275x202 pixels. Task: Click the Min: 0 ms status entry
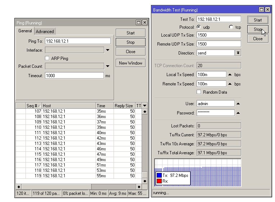pos(98,193)
